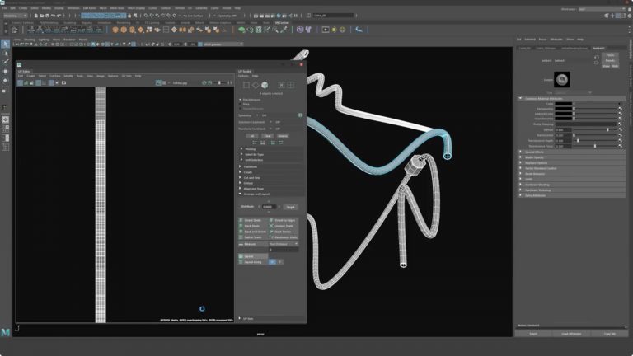Click the Orient Shells icon
This screenshot has width=633, height=356.
tap(240, 220)
